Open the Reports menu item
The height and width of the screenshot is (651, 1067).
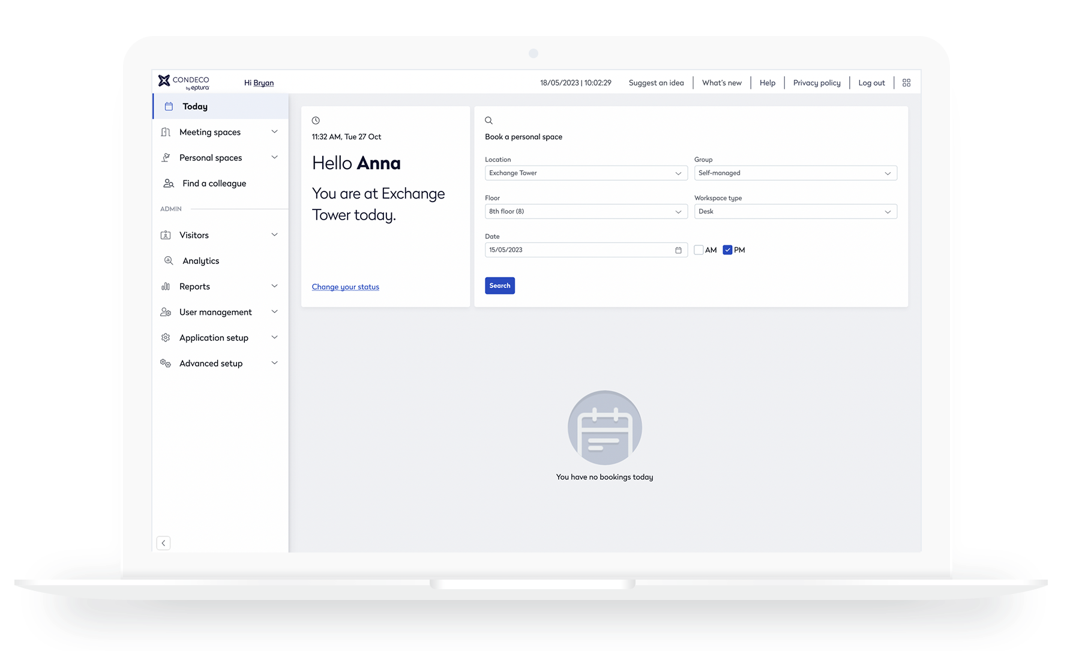[x=221, y=287]
